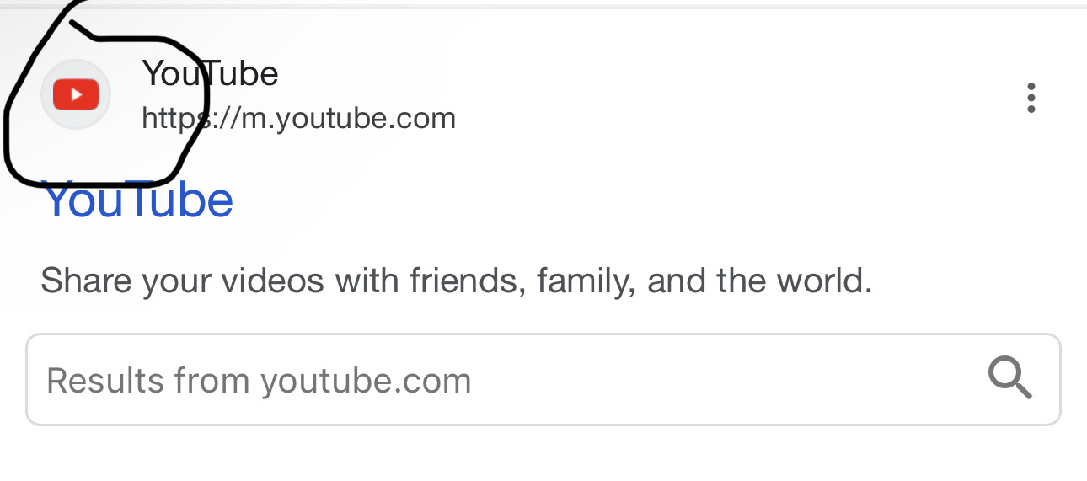Click the placeholder text 'Results from youtube.com'
Image resolution: width=1087 pixels, height=481 pixels.
click(x=259, y=381)
